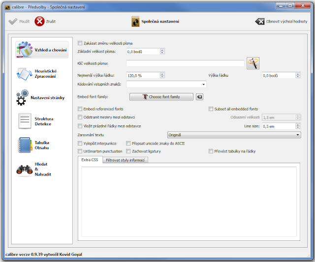Click Hledat & Nahradit label text
Viewport: 315px width, 262px height.
pyautogui.click(x=43, y=169)
